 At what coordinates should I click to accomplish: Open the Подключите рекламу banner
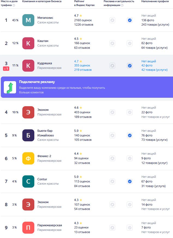[x=87, y=87]
